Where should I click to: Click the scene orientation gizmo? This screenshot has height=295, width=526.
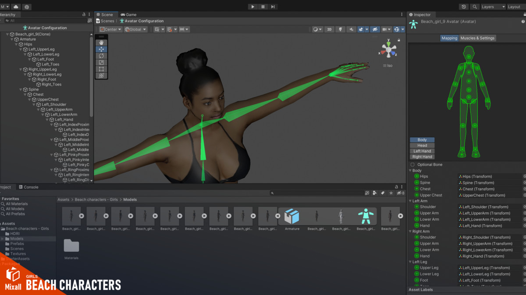[388, 49]
